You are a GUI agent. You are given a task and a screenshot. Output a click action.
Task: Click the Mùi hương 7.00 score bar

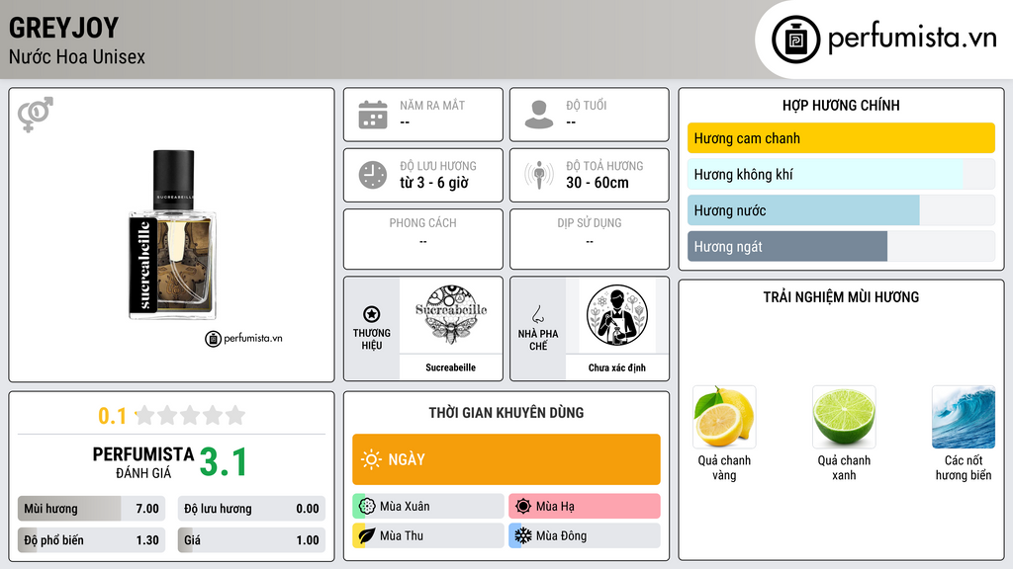(92, 509)
